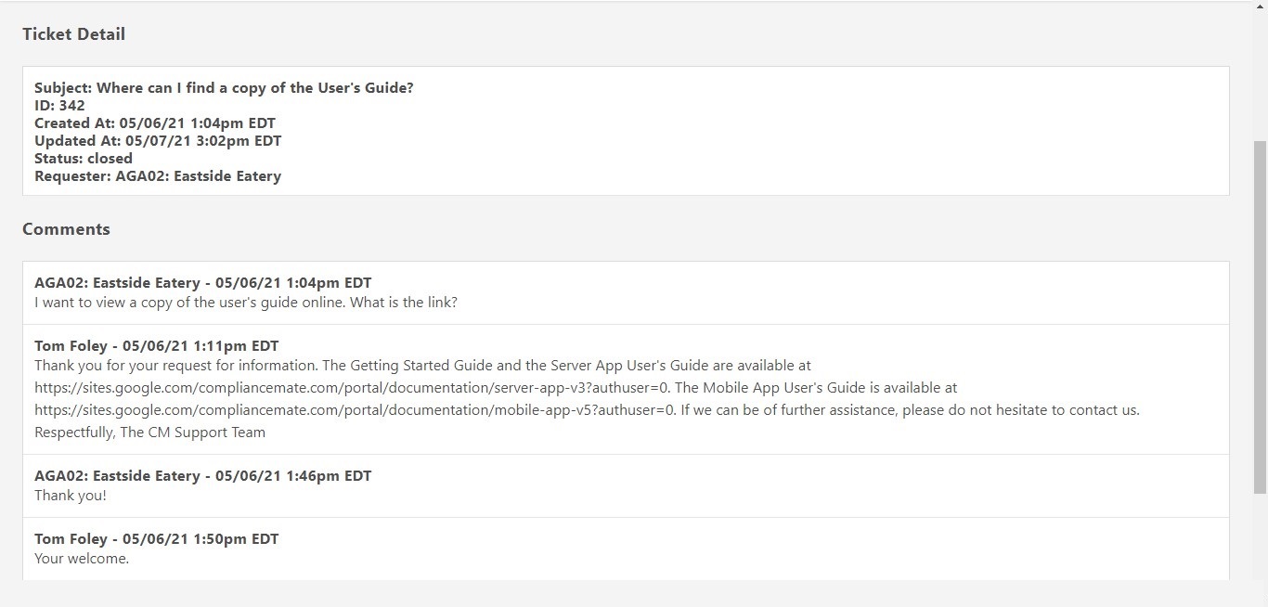Click the AGA02 comment dated 1:46pm
Viewport: 1268px width, 607px height.
pos(202,475)
